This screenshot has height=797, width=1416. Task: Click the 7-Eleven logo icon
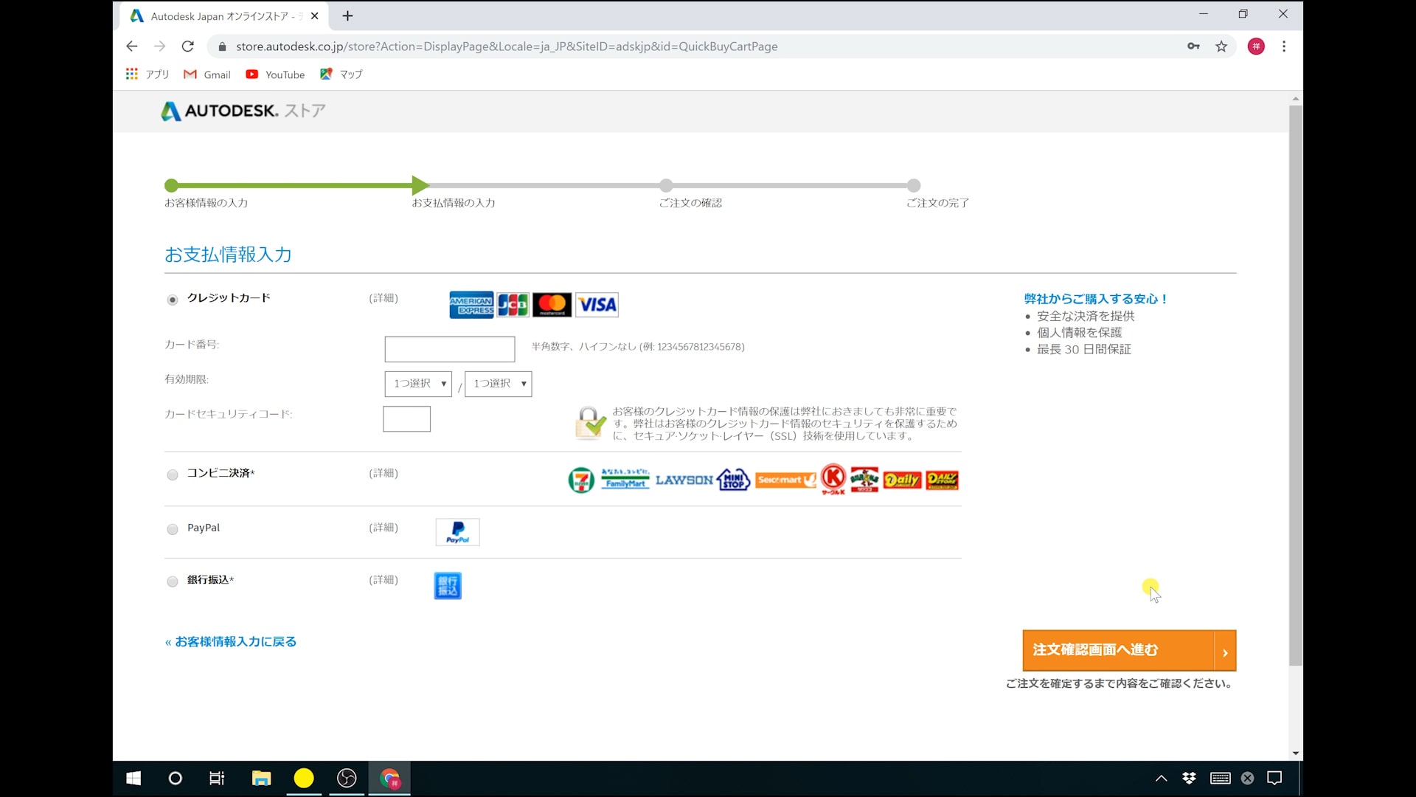[x=581, y=480]
